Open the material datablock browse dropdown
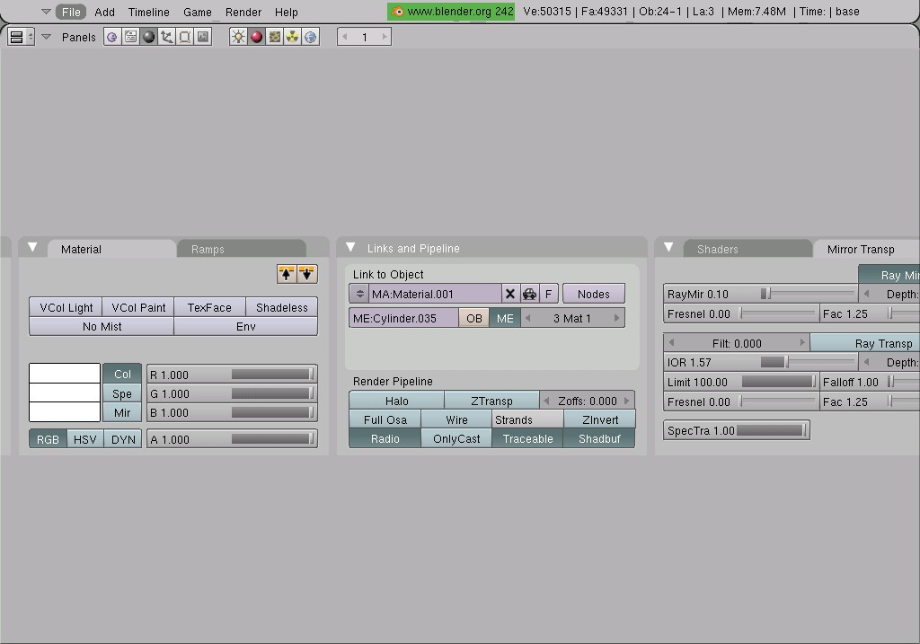Screen dimensions: 920x644 (359, 294)
